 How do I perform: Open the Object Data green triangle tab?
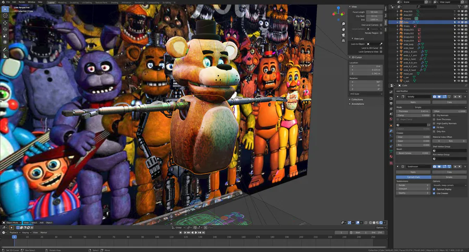pos(391,151)
